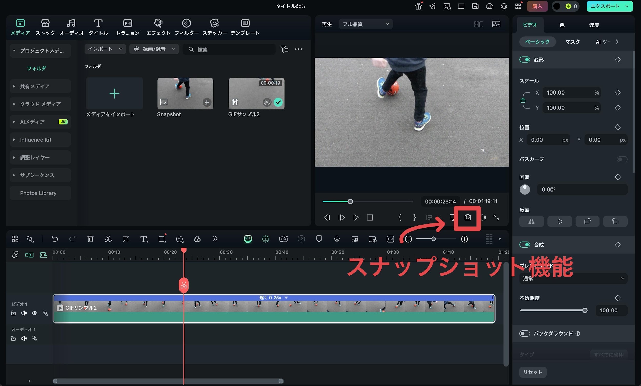Adjust the 不透明度 opacity slider
Image resolution: width=641 pixels, height=386 pixels.
tap(554, 310)
